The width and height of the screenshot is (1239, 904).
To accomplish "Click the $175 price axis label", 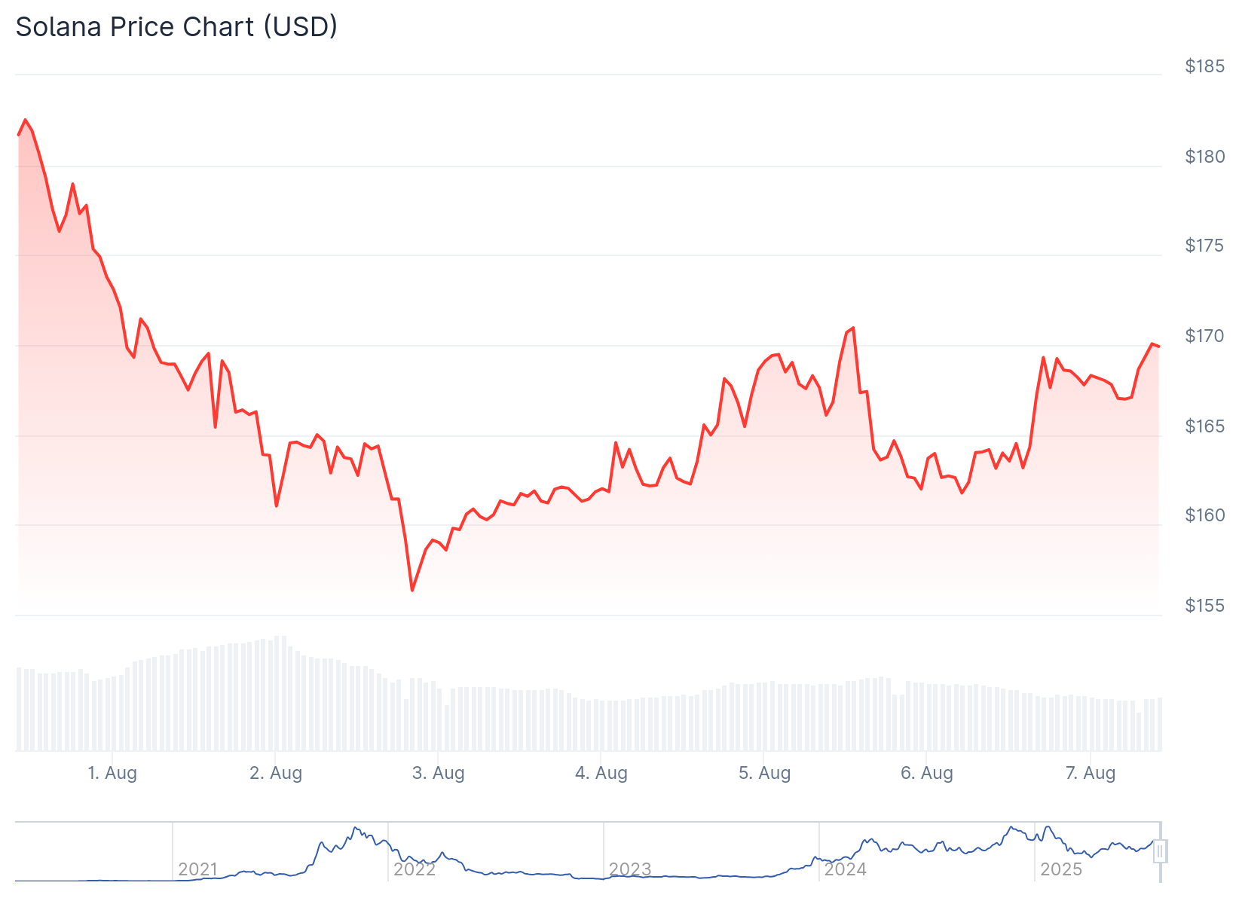I will [1205, 246].
